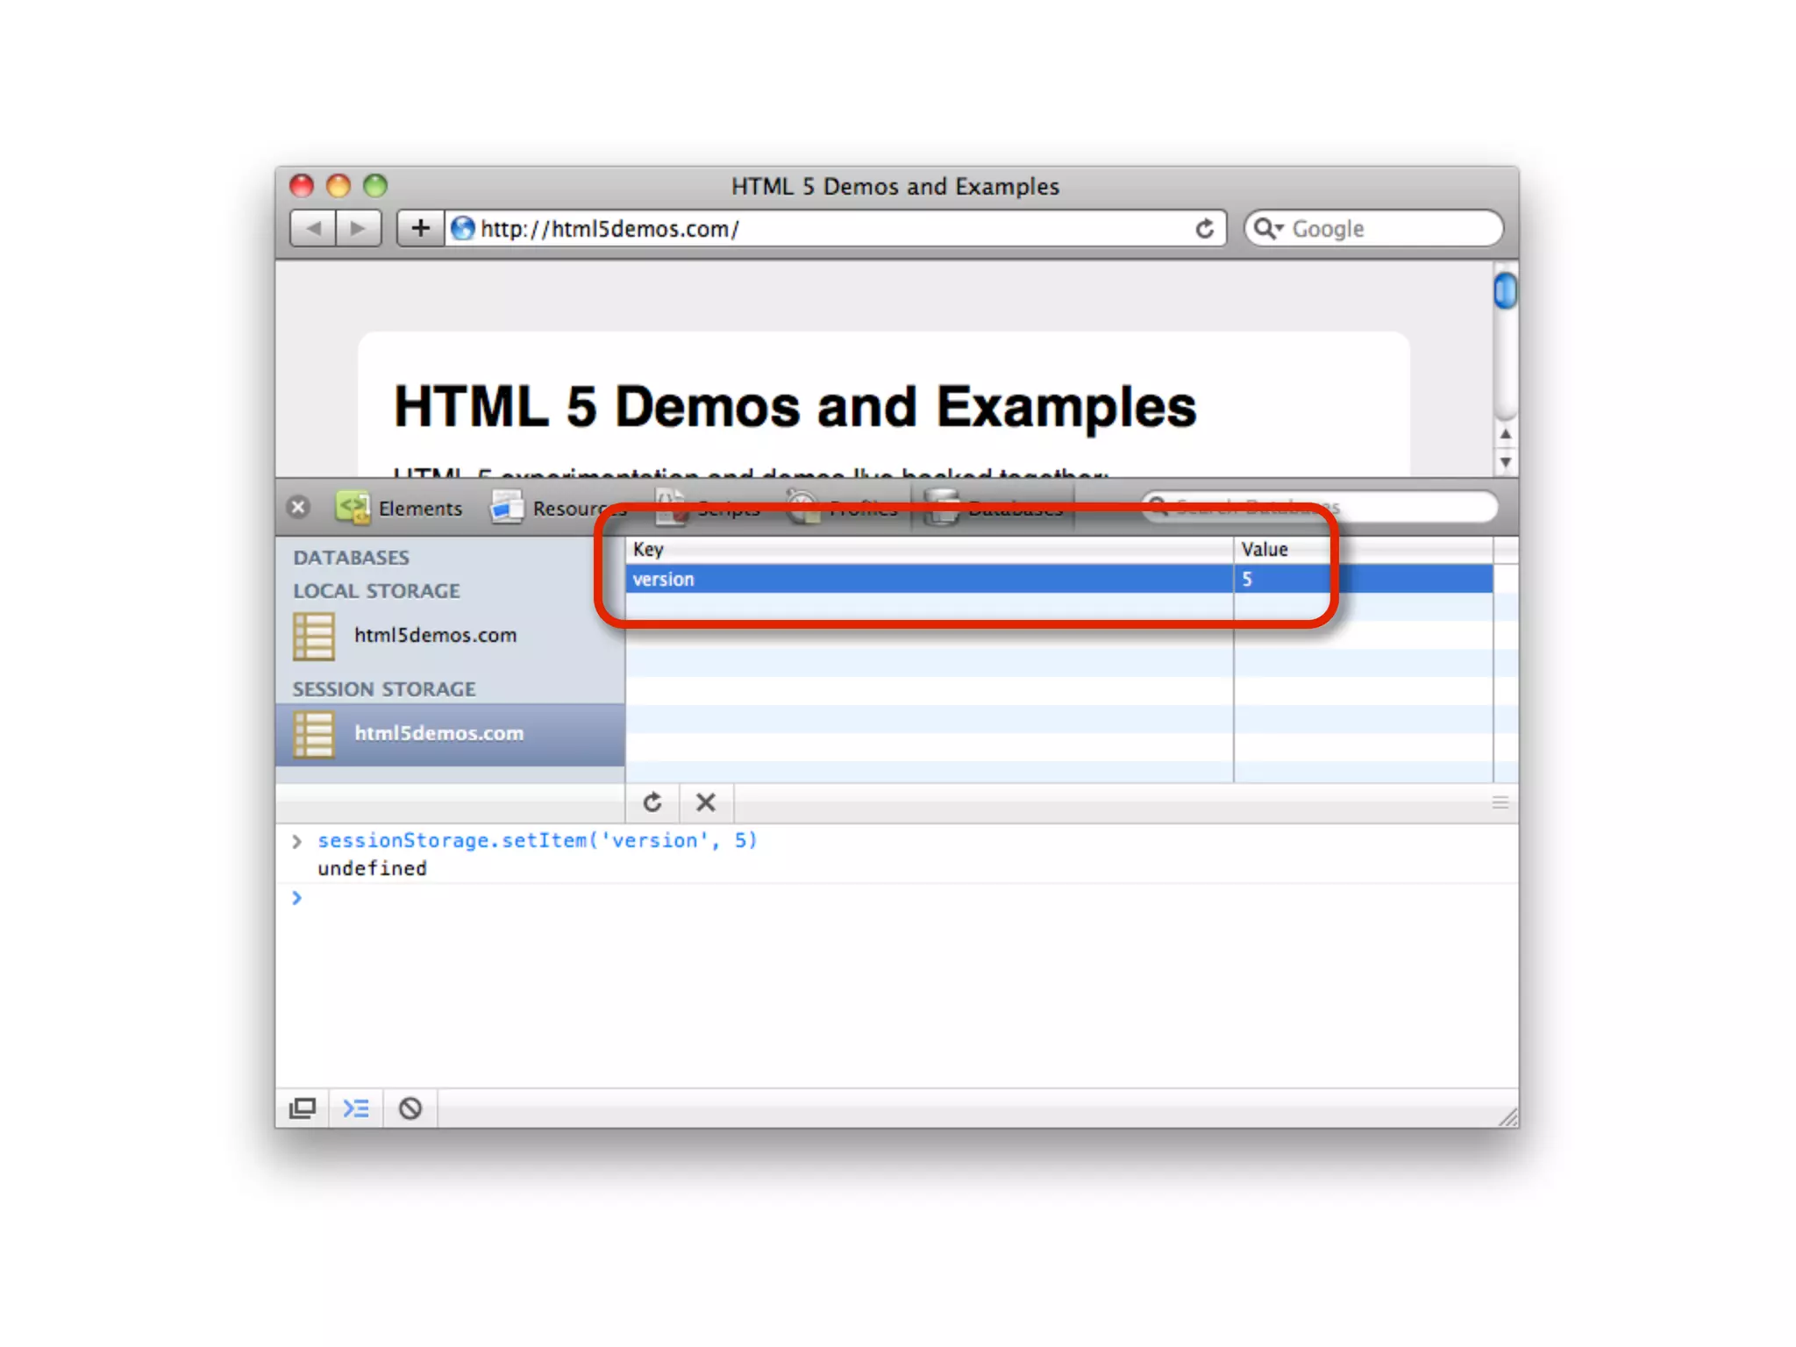
Task: Select html5demos.com under Local Storage
Action: (435, 635)
